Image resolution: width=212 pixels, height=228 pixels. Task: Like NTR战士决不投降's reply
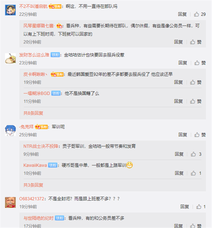pyautogui.click(x=196, y=154)
